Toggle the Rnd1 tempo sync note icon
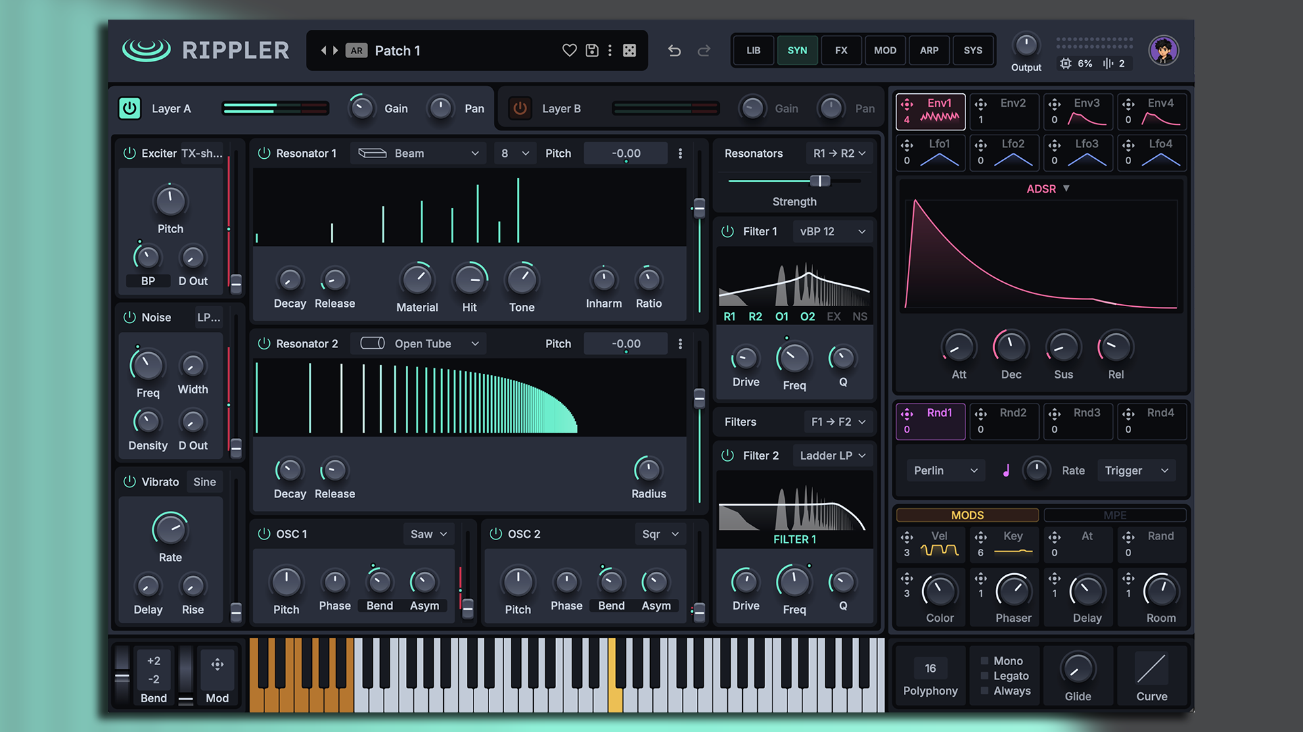1303x732 pixels. (1006, 470)
